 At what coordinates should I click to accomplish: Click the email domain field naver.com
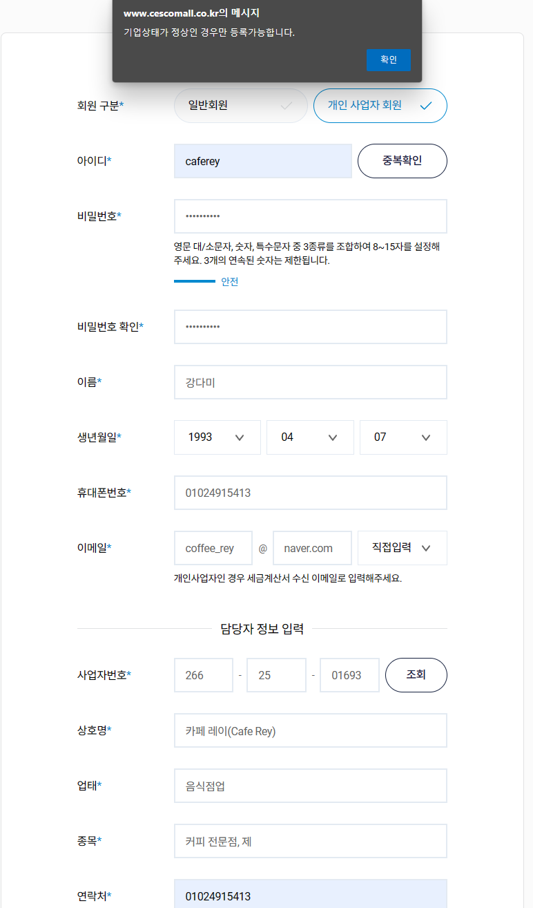312,548
